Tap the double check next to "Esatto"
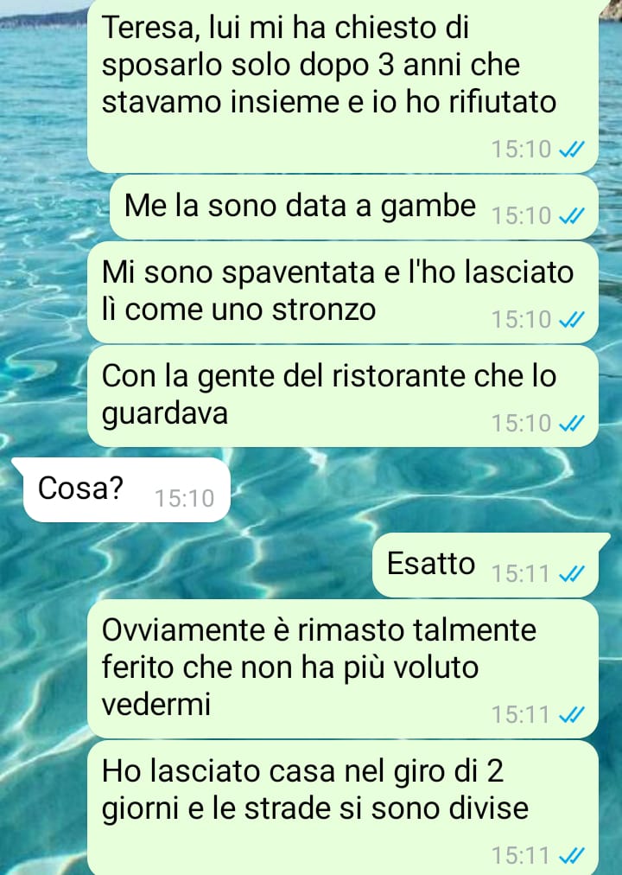The image size is (622, 875). click(571, 573)
